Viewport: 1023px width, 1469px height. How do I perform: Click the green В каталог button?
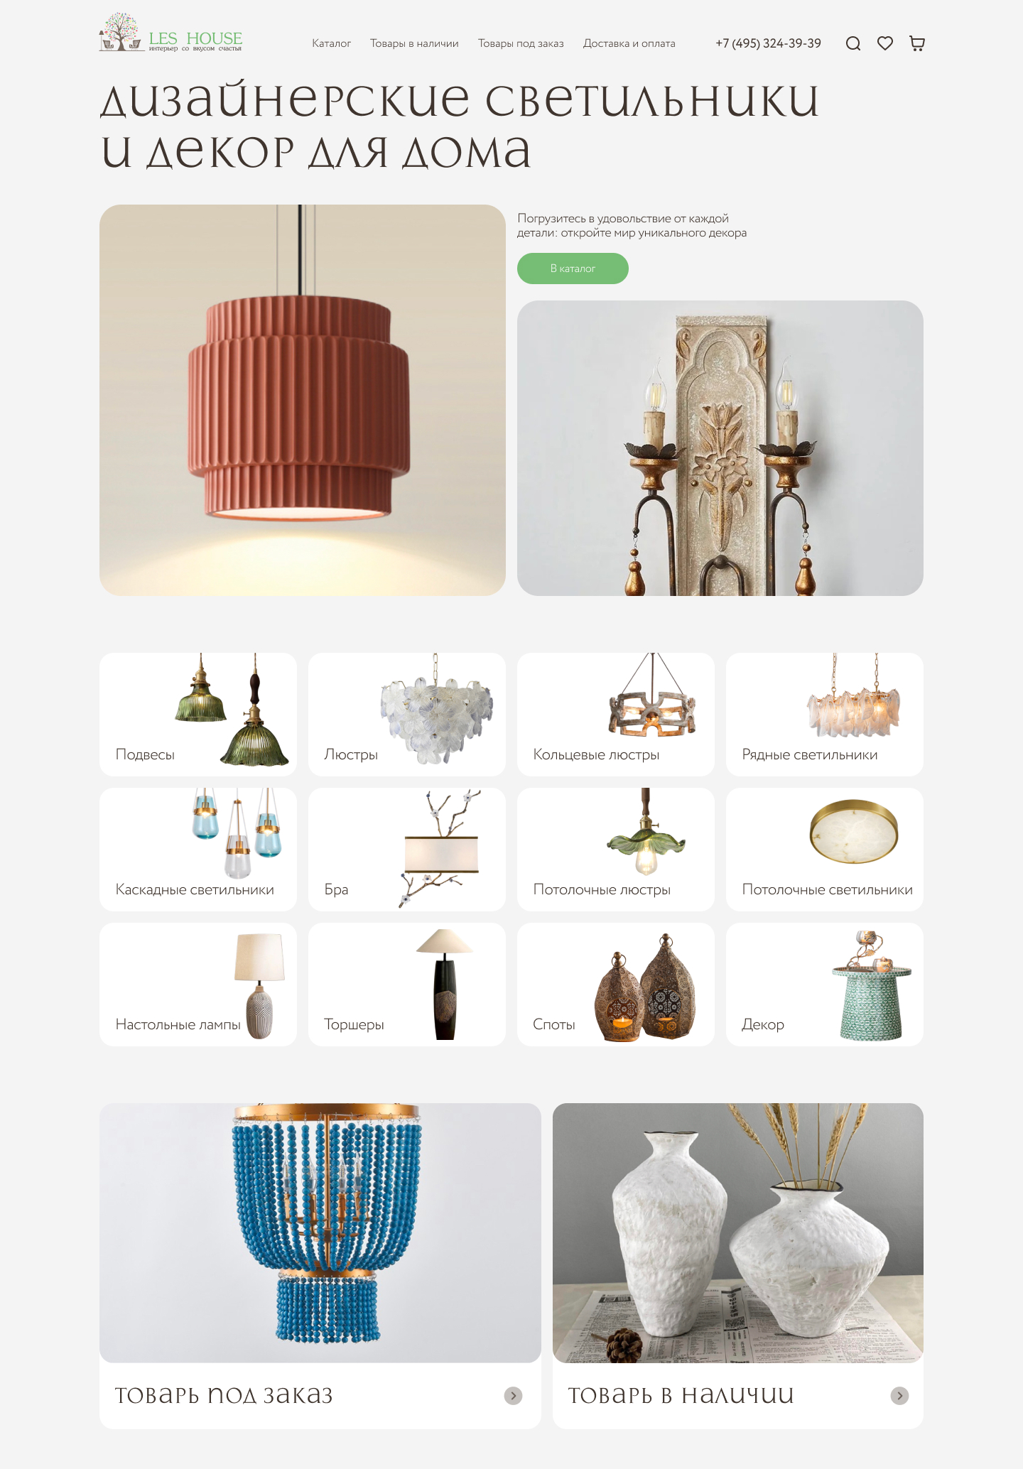click(573, 269)
